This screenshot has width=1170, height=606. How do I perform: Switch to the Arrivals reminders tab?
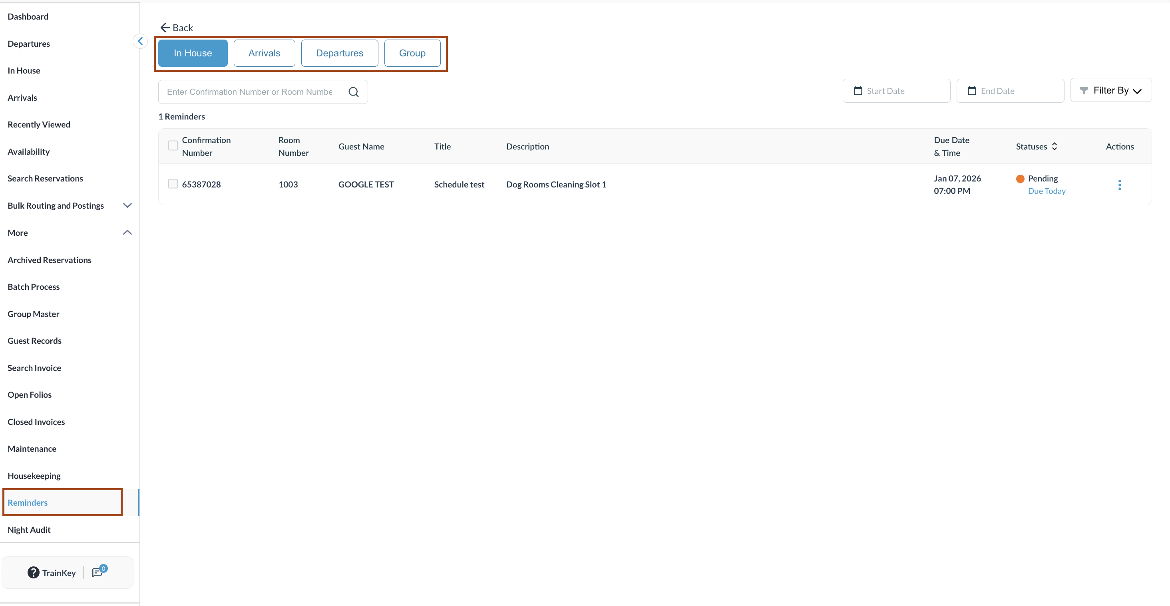(264, 53)
